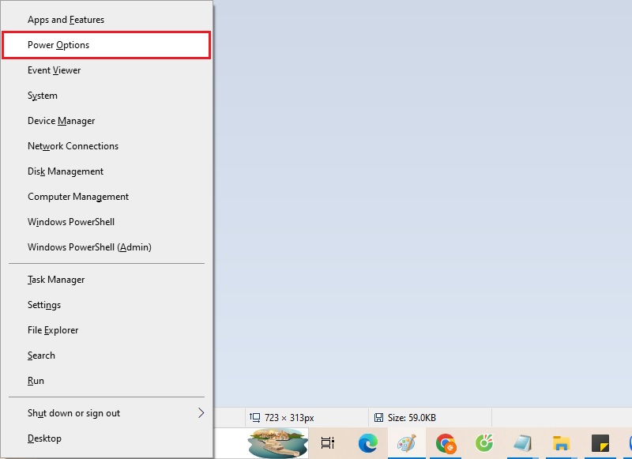Open Sticky Notes from the taskbar
Image resolution: width=632 pixels, height=459 pixels.
(x=600, y=443)
